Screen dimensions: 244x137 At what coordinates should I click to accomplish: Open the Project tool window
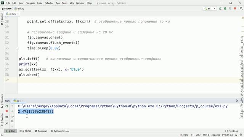(2, 19)
